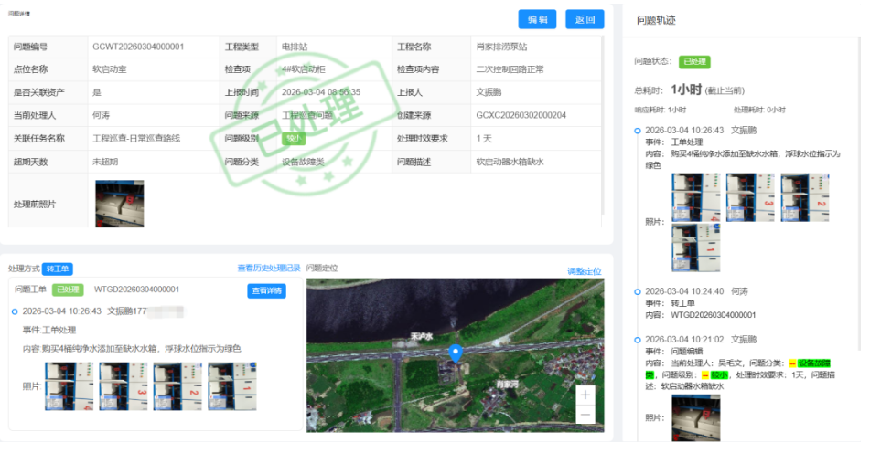Zoom out on the problem location map
870x453 pixels.
point(585,415)
